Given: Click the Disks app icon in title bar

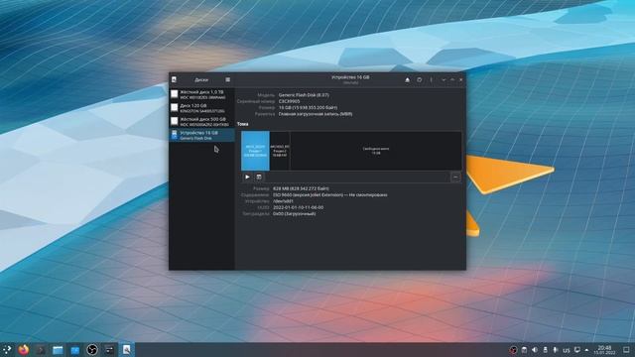Looking at the screenshot, I should [x=174, y=79].
